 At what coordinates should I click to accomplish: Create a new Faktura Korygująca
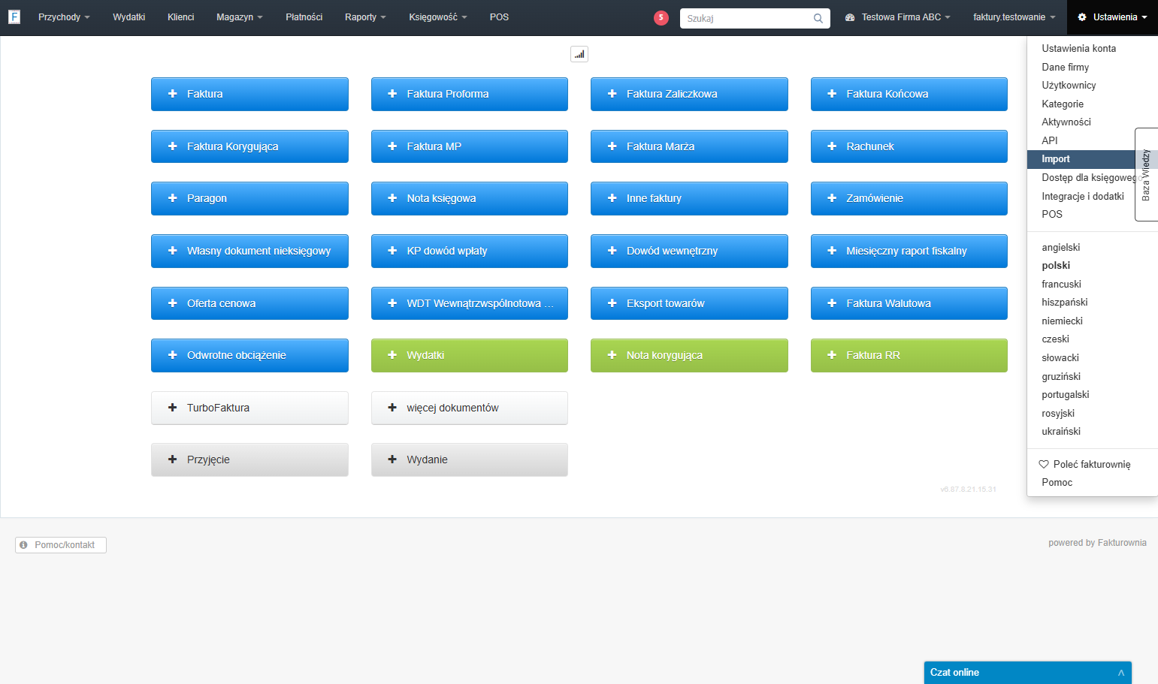pos(249,146)
